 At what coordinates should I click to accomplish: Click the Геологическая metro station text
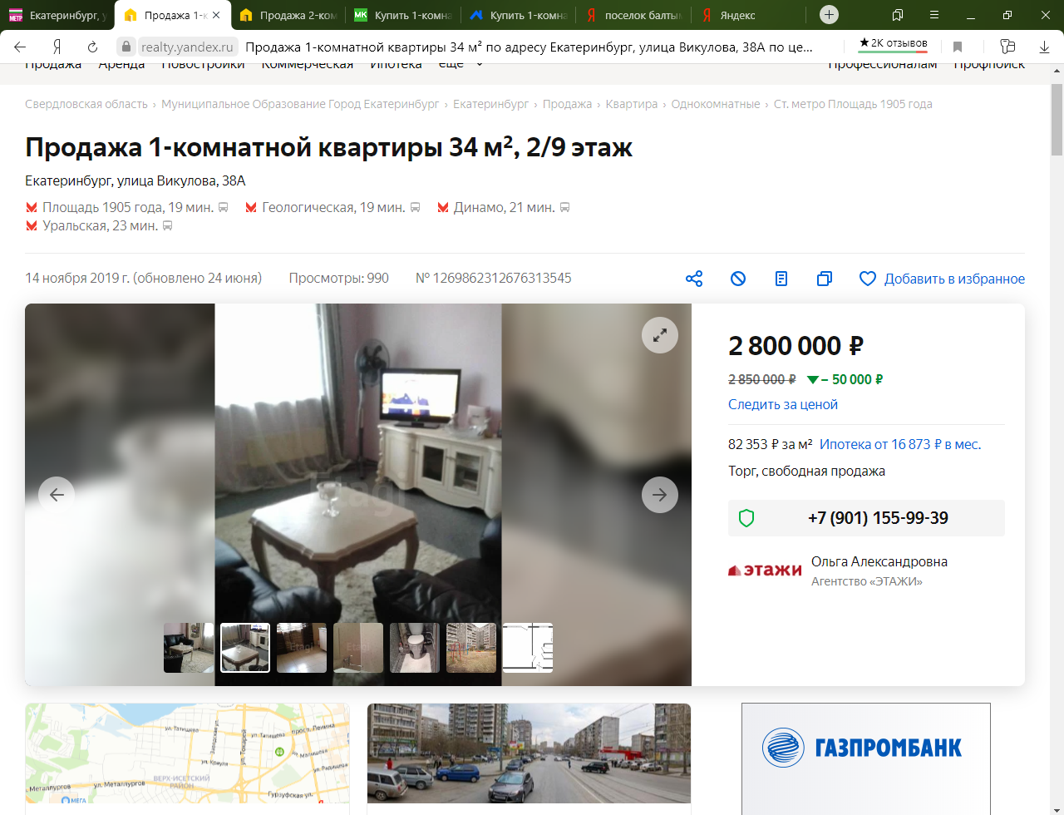333,207
